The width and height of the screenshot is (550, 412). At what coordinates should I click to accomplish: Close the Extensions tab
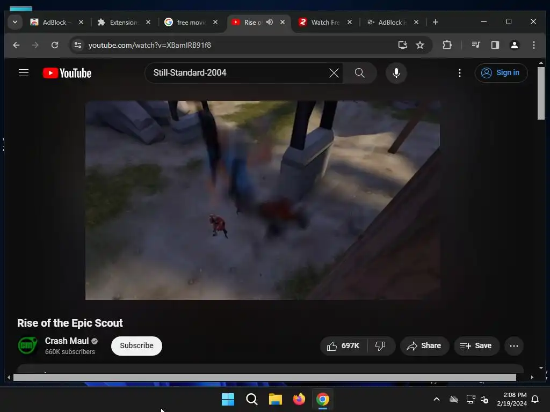point(148,22)
